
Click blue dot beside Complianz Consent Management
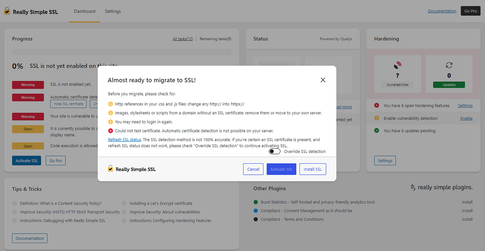tap(256, 211)
